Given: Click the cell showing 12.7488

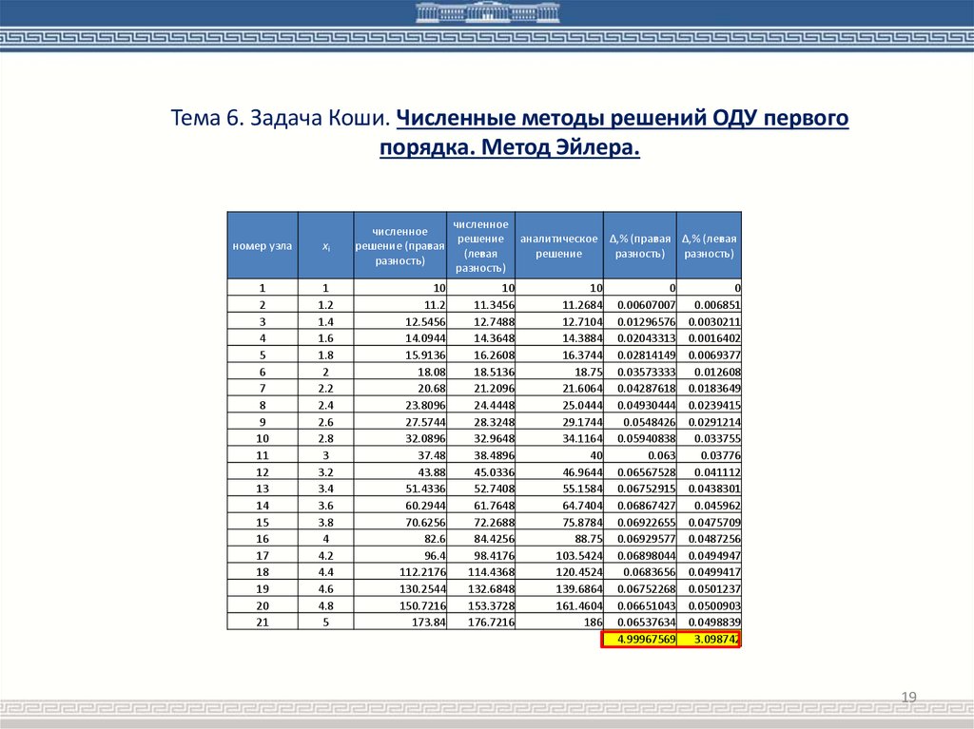Looking at the screenshot, I should coord(480,321).
